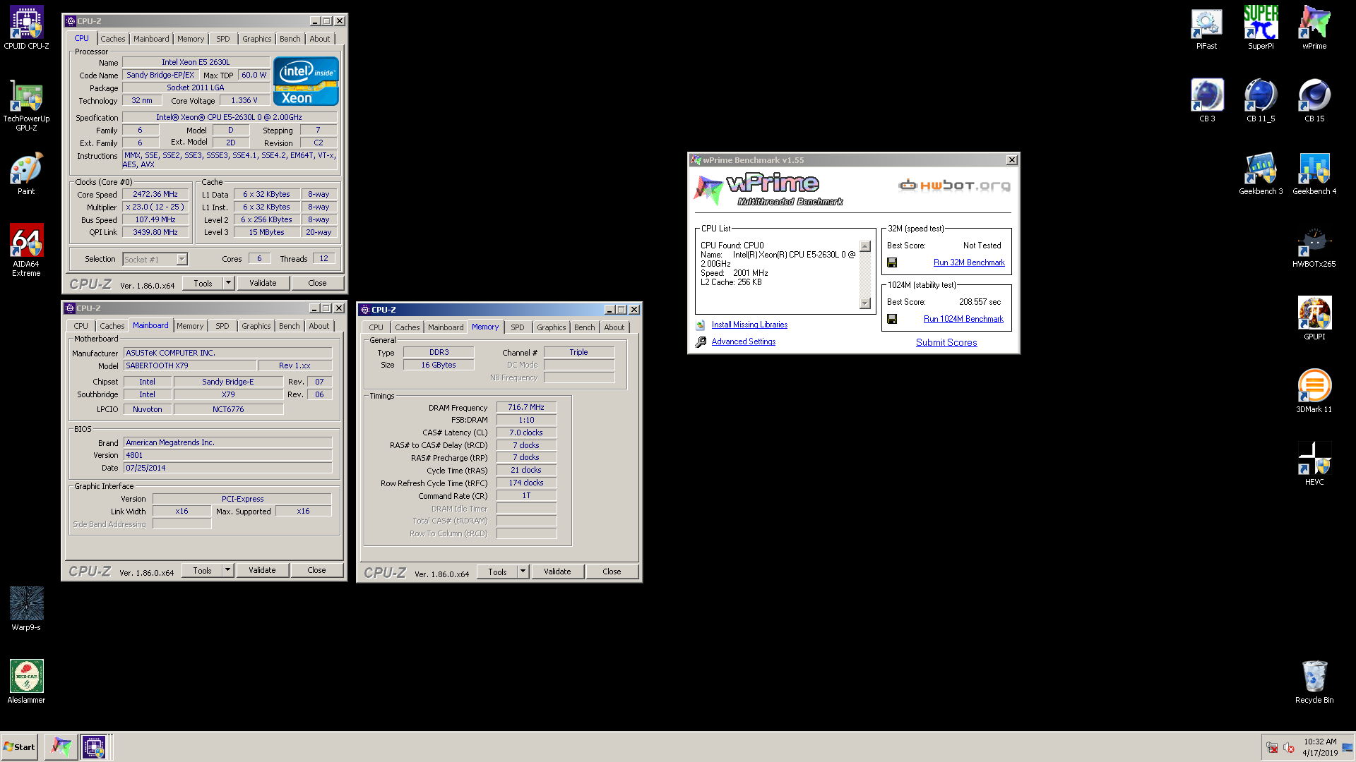Open the 3DMark 11 desktop shortcut

(x=1314, y=391)
